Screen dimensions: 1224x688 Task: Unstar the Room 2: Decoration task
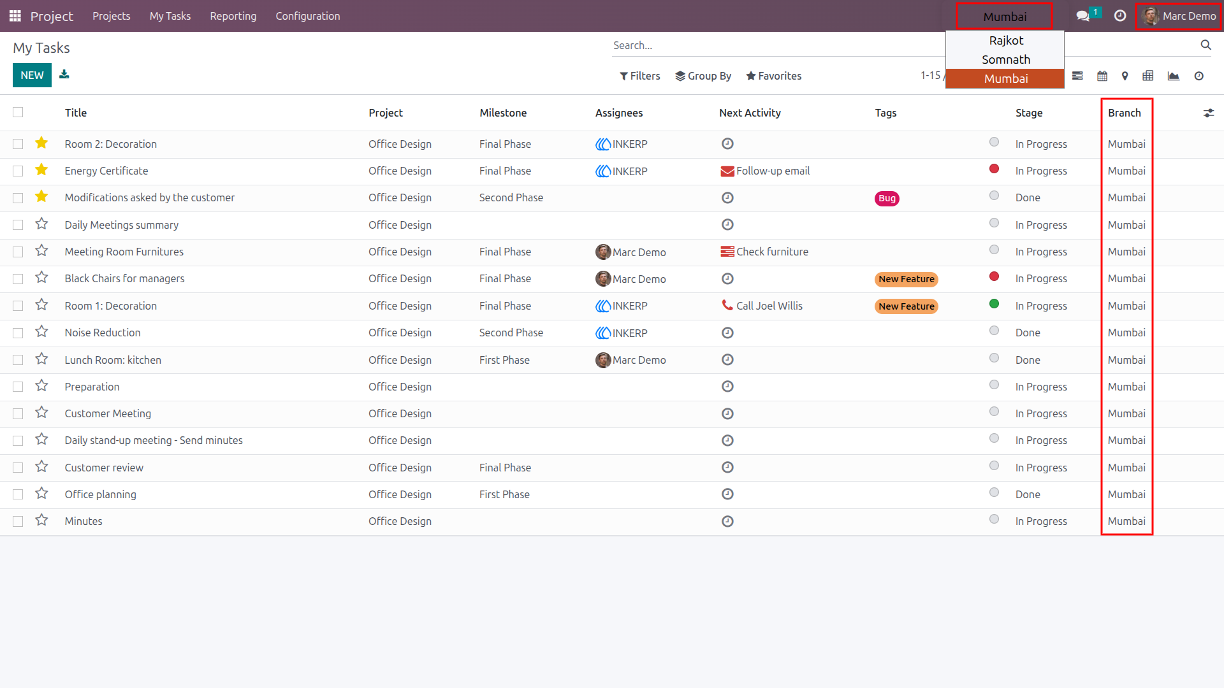(x=41, y=143)
